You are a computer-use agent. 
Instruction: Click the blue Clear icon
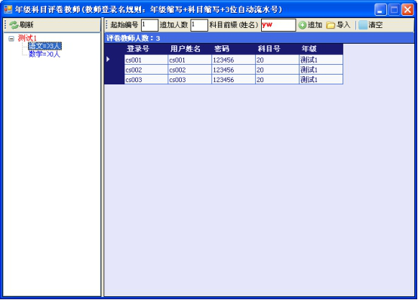tap(363, 25)
